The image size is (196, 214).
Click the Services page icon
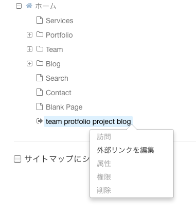point(40,20)
